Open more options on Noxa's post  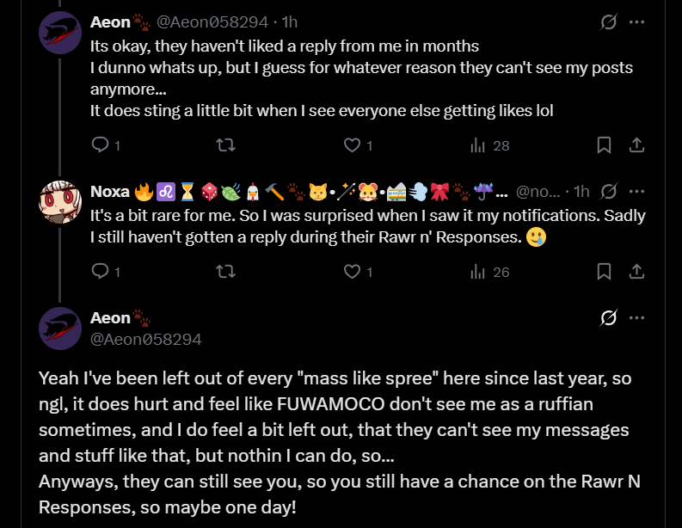click(x=637, y=191)
